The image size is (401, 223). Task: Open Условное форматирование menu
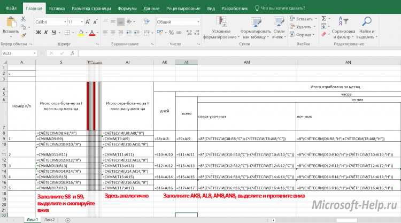221,28
